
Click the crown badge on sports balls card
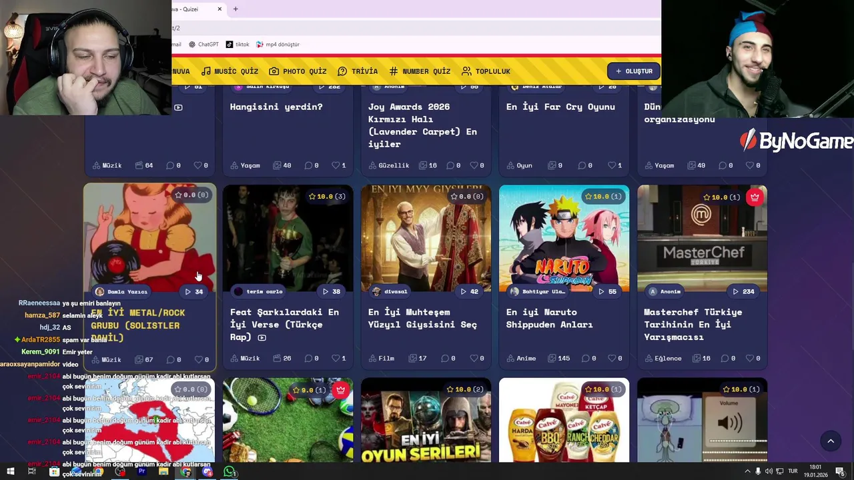(x=340, y=390)
